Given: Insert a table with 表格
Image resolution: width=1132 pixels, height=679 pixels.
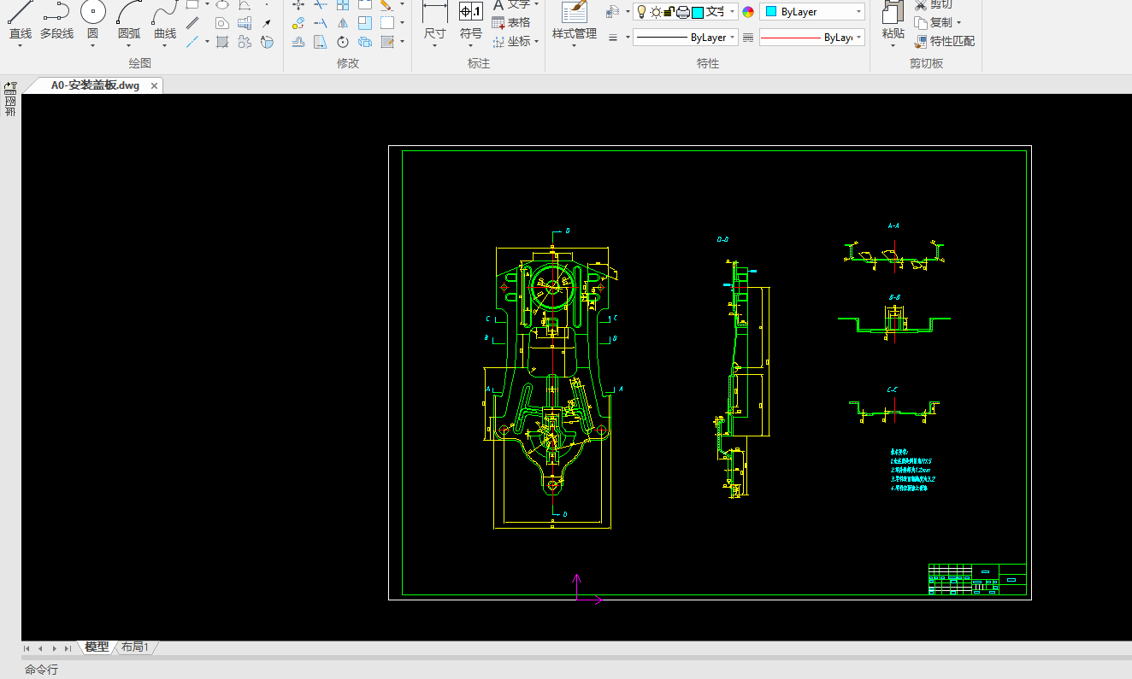Looking at the screenshot, I should 510,23.
